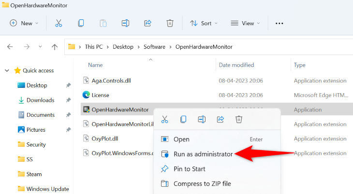The height and width of the screenshot is (194, 353).
Task: Click the pin icon beside Pictures
Action: coord(68,130)
